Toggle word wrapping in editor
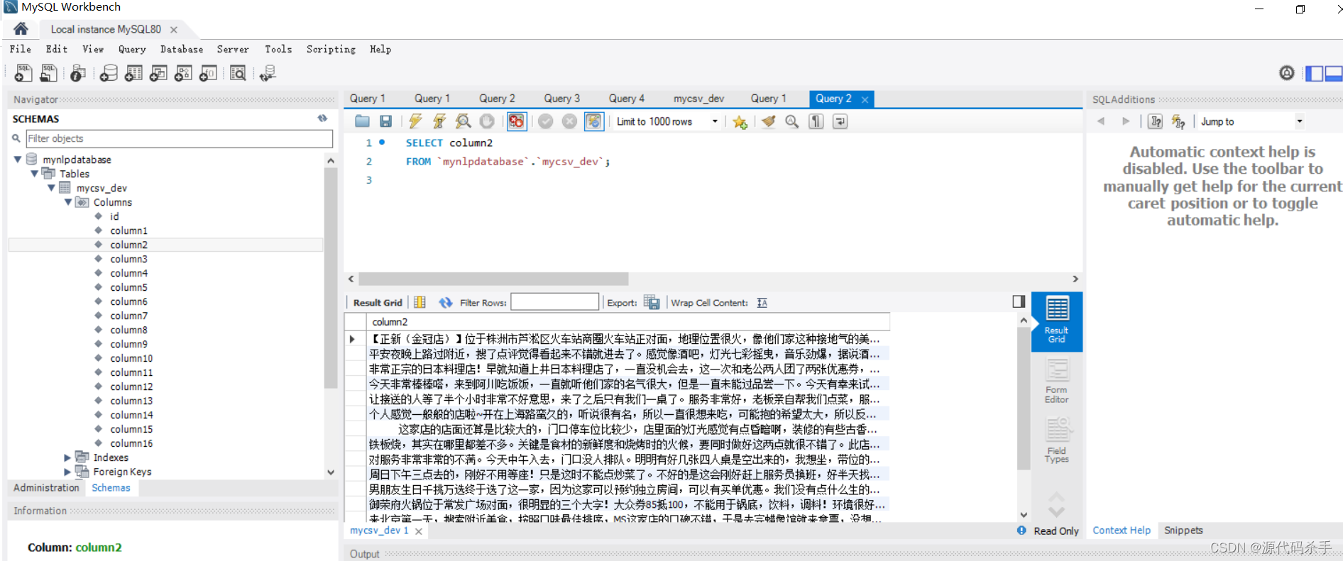 (840, 121)
